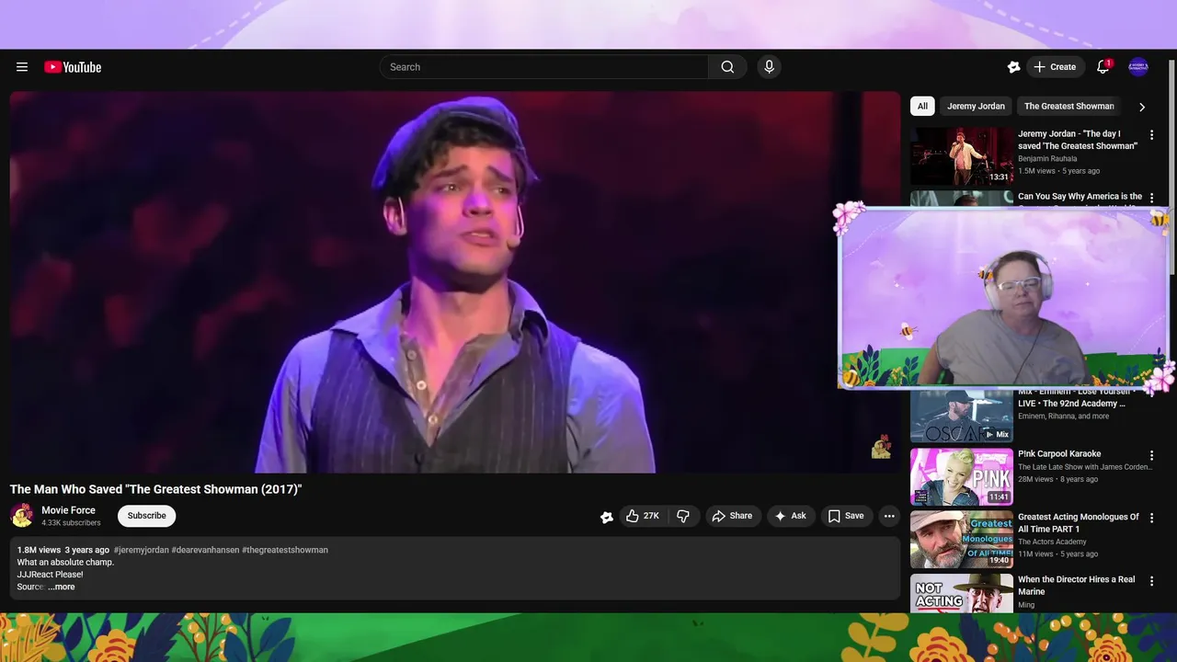The height and width of the screenshot is (662, 1177).
Task: Open Eminem Lose Yourself mix thumbnail
Action: point(962,416)
